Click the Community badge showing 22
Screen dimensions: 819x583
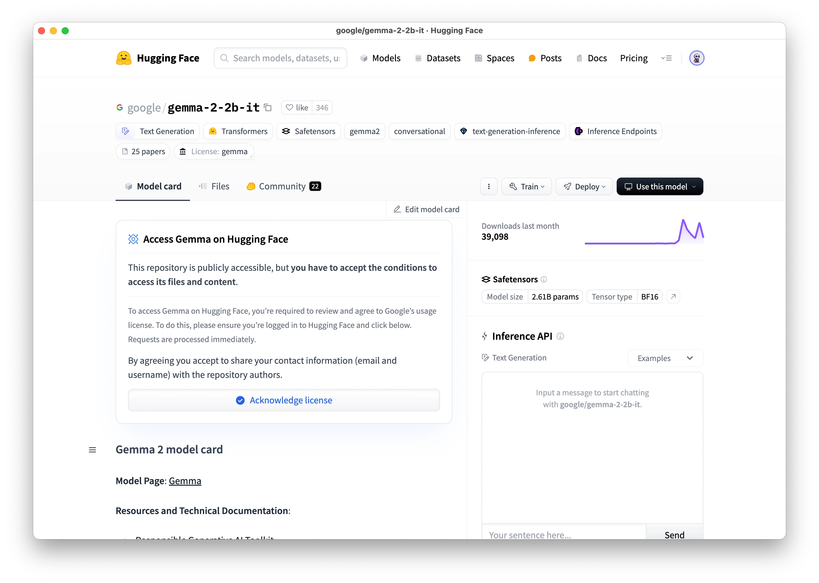click(x=315, y=186)
